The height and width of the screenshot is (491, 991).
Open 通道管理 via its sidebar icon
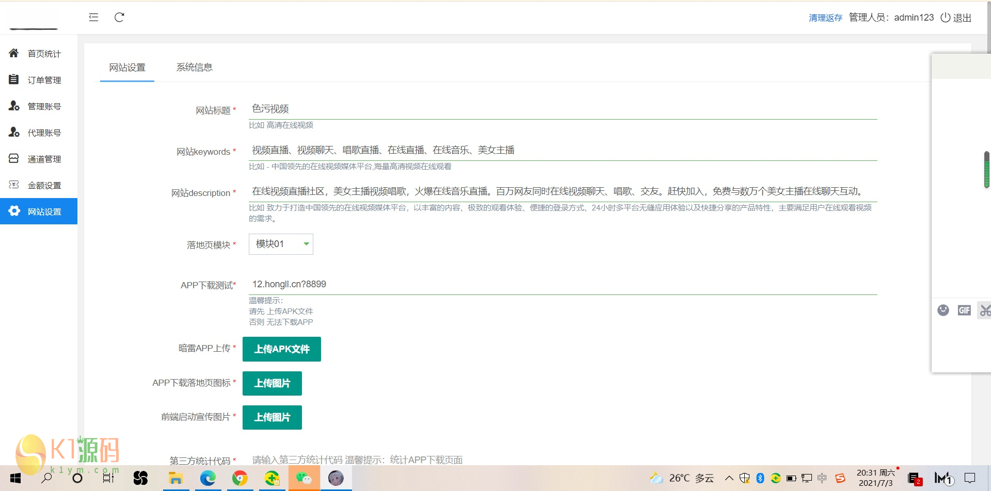[13, 158]
